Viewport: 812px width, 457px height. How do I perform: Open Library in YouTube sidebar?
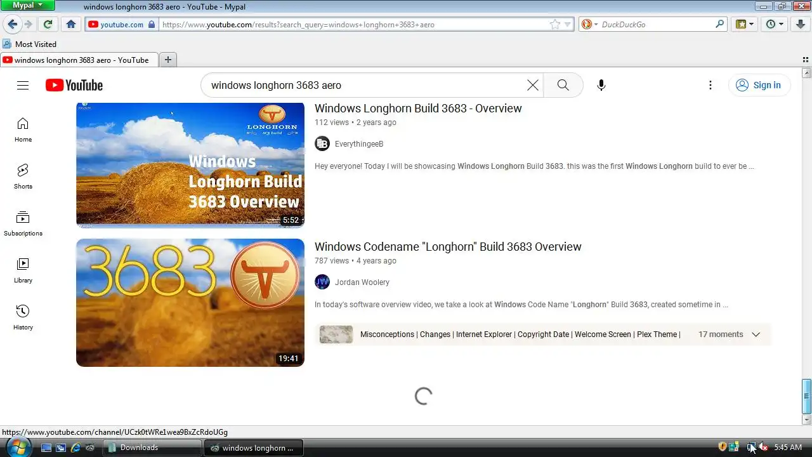point(23,270)
